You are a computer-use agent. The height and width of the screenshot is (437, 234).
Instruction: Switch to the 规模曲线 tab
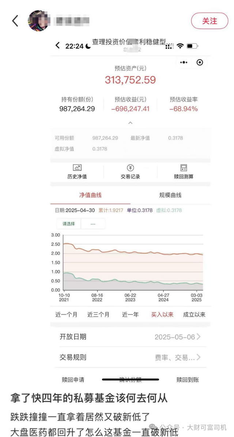(x=170, y=195)
